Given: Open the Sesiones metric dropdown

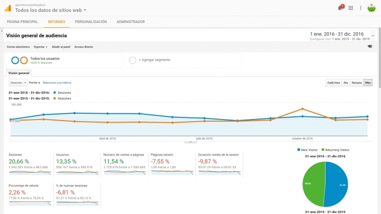Looking at the screenshot, I should (x=18, y=82).
